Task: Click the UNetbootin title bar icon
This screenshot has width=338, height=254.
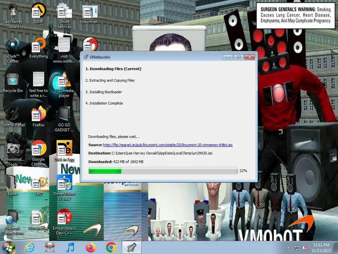Action: pyautogui.click(x=86, y=57)
